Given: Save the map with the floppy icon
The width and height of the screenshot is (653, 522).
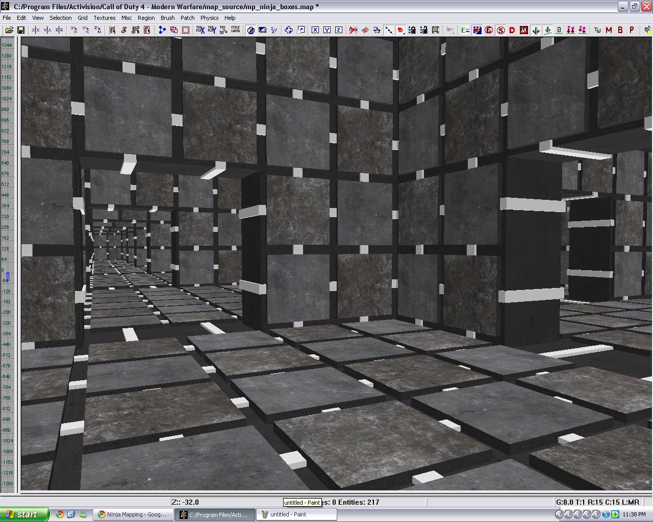Looking at the screenshot, I should click(21, 30).
